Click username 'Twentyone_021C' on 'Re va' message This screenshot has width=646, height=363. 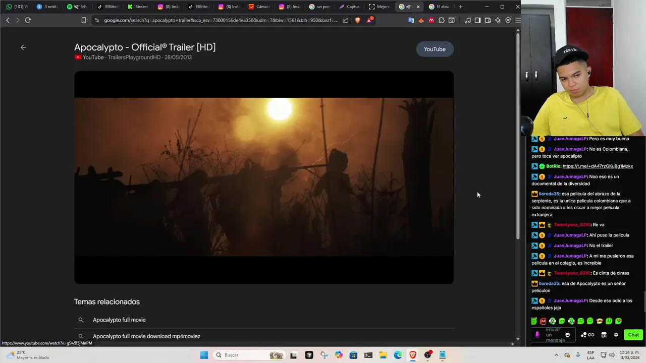572,225
